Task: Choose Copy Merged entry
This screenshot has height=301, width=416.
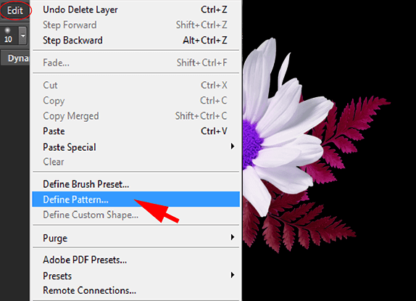Action: tap(136, 116)
